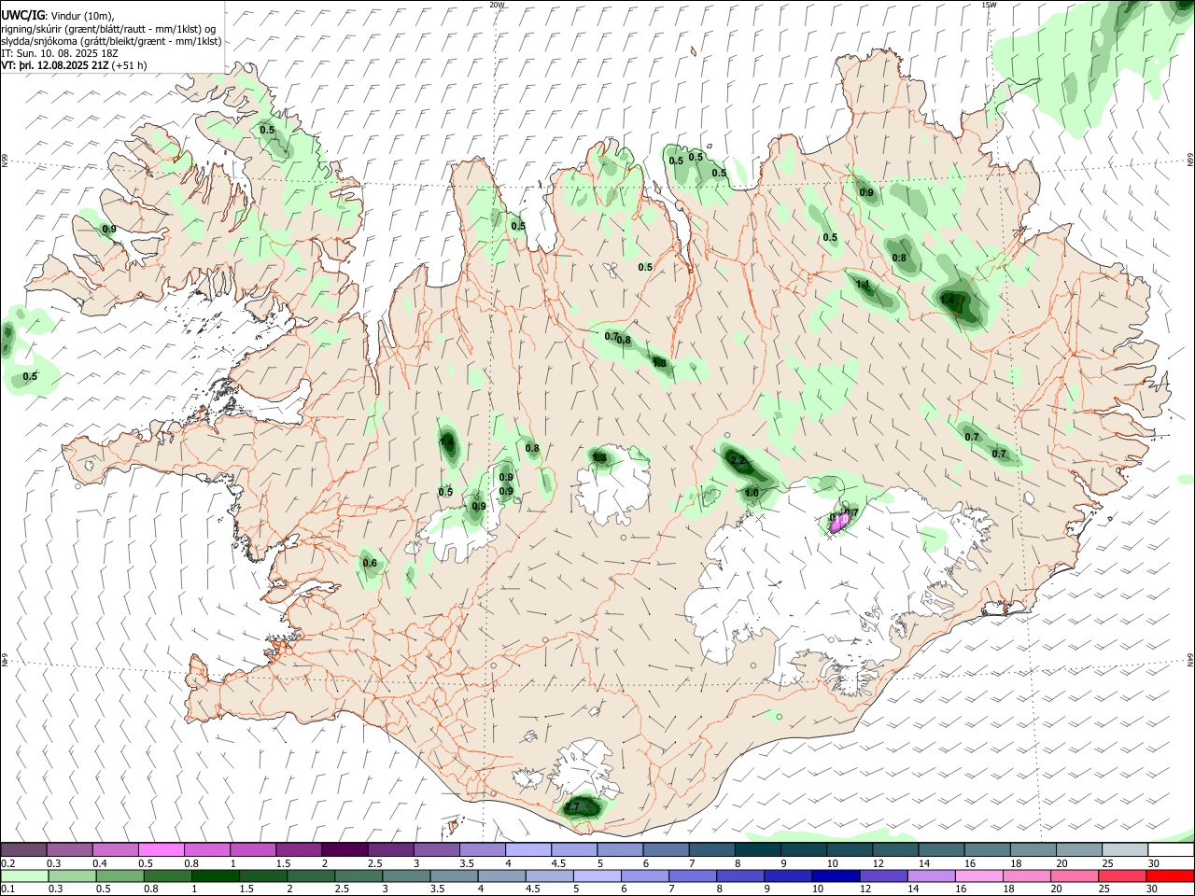This screenshot has height=896, width=1195.
Task: Click the 0.5 value offshore west of Snæfellsnes
Action: click(30, 376)
